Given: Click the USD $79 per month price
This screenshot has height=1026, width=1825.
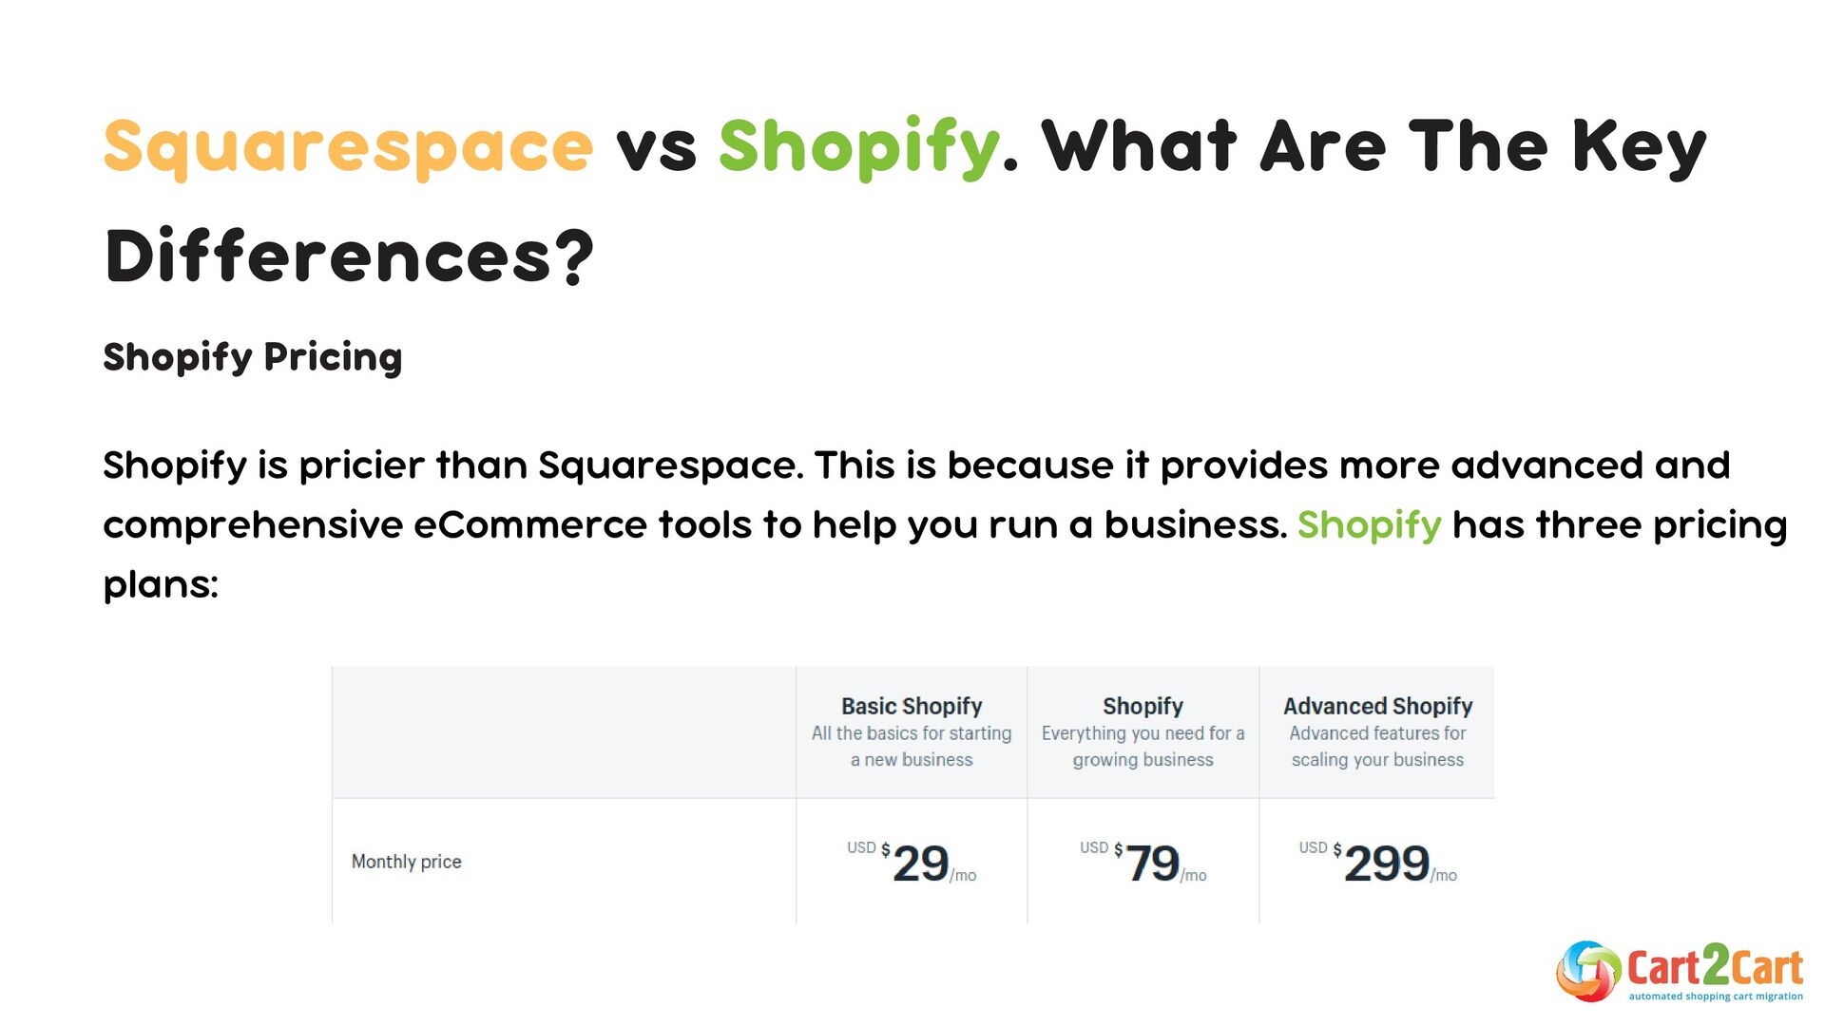Looking at the screenshot, I should 1143,863.
